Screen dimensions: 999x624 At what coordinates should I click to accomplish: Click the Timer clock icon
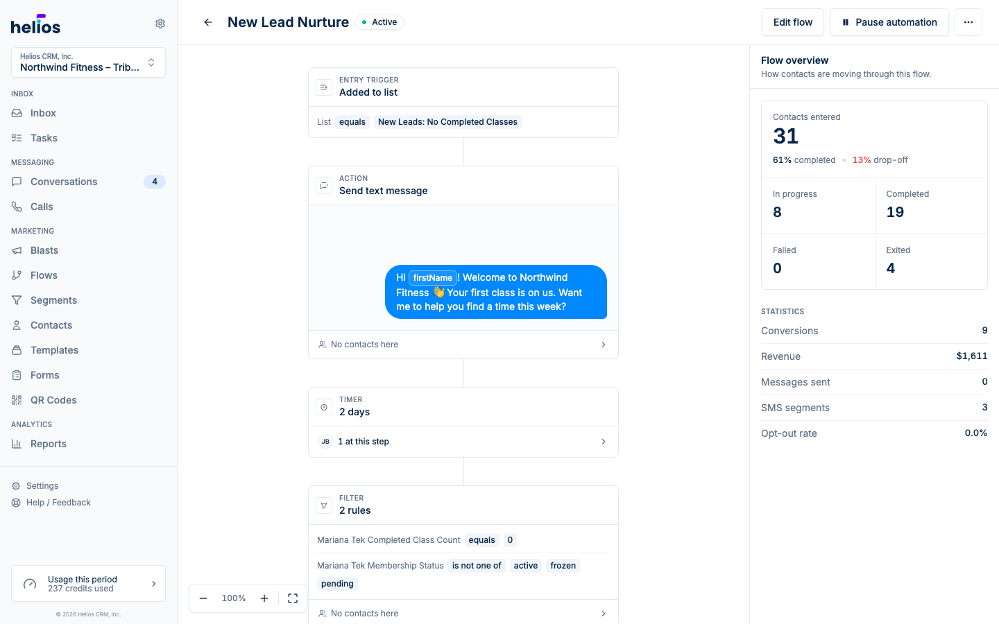click(324, 407)
